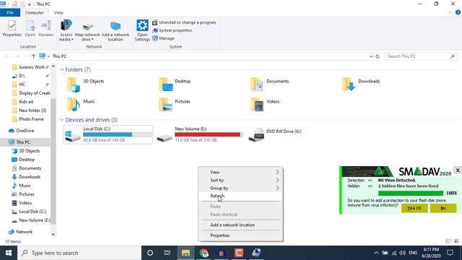Go up one folder level
The height and width of the screenshot is (260, 462).
click(33, 56)
